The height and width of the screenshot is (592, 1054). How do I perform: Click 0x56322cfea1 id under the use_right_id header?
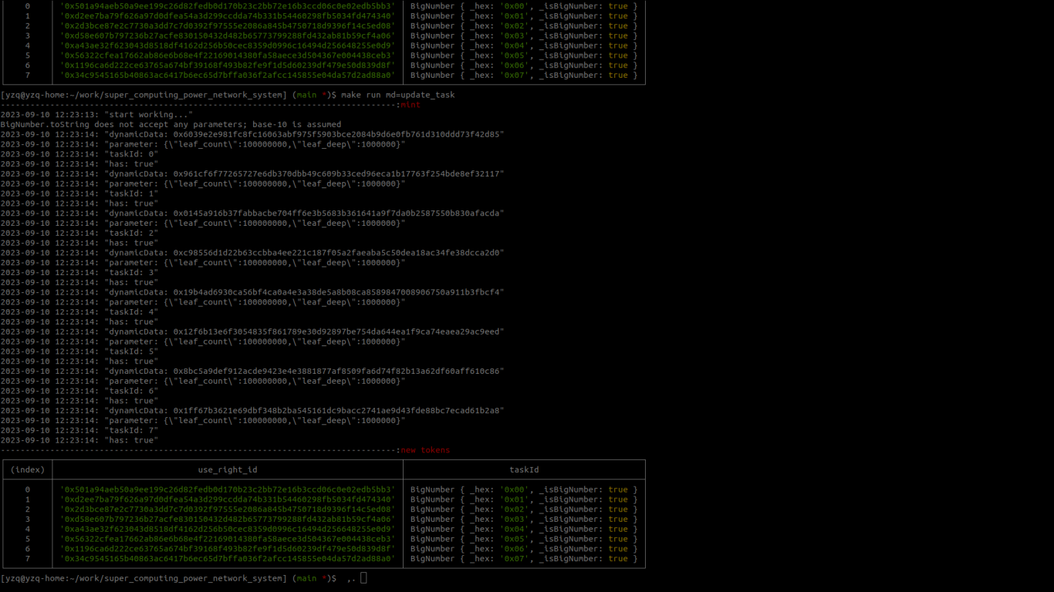click(228, 539)
